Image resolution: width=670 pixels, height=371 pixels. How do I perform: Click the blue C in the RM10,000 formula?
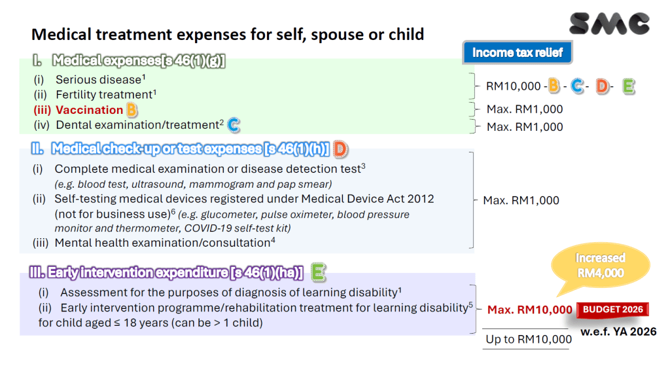click(x=577, y=86)
